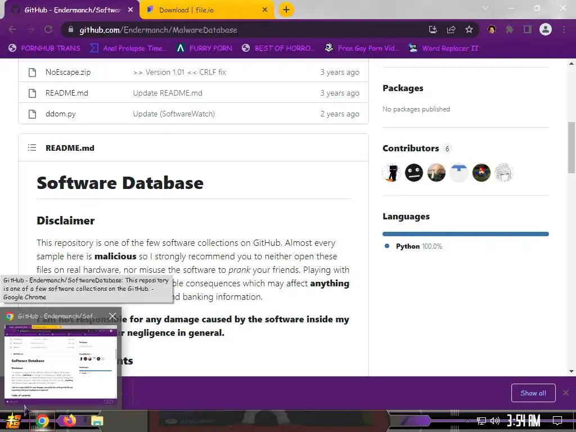Open the tab search chevron
The height and width of the screenshot is (432, 576).
[485, 8]
